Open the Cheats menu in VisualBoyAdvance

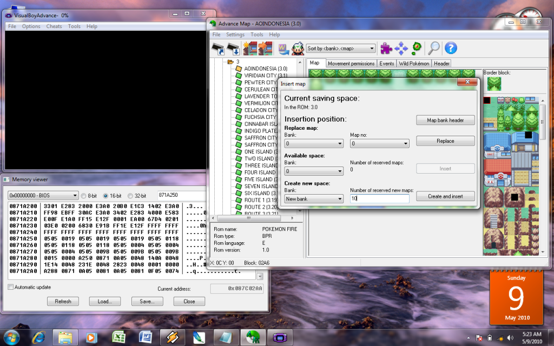54,26
